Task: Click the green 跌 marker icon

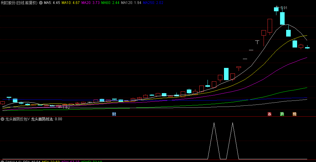Action: [x=282, y=114]
